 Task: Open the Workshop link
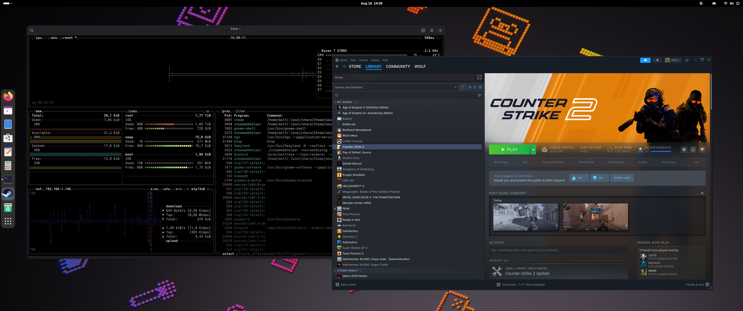pyautogui.click(x=668, y=162)
